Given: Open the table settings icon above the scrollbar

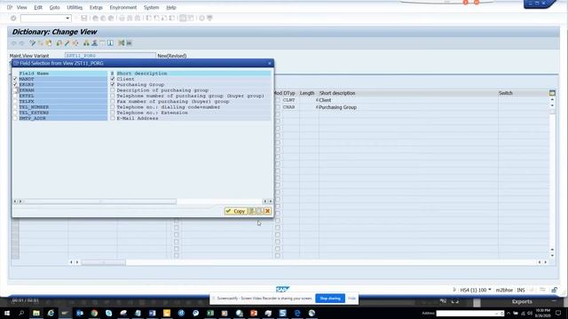Looking at the screenshot, I should pos(552,93).
